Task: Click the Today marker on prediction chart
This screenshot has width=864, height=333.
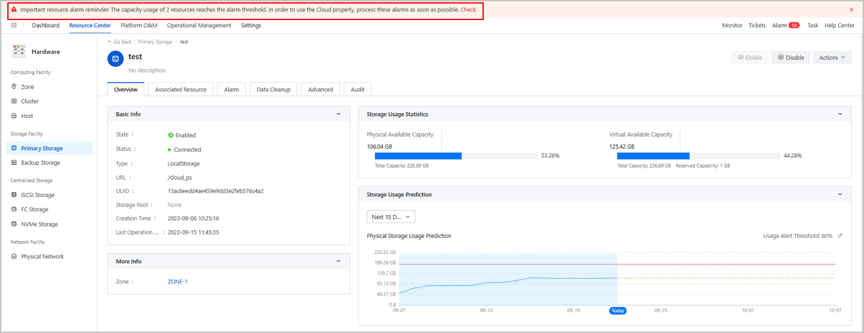Action: point(617,311)
